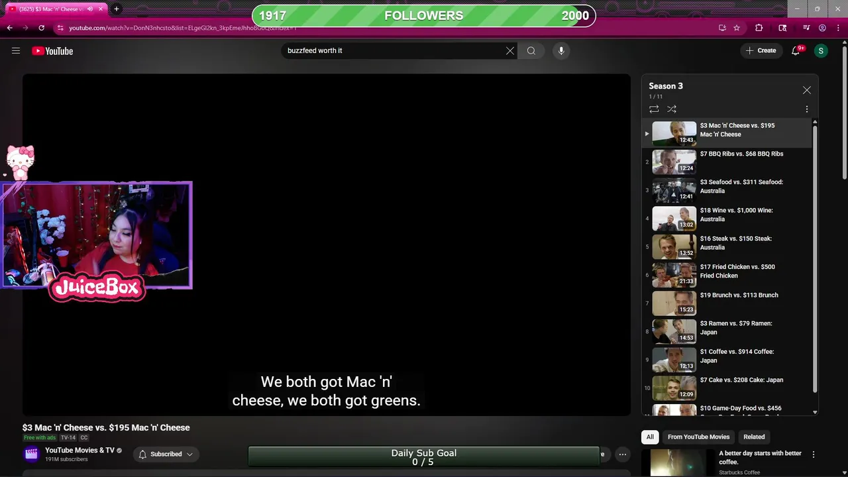
Task: Open notifications bell
Action: [x=796, y=50]
